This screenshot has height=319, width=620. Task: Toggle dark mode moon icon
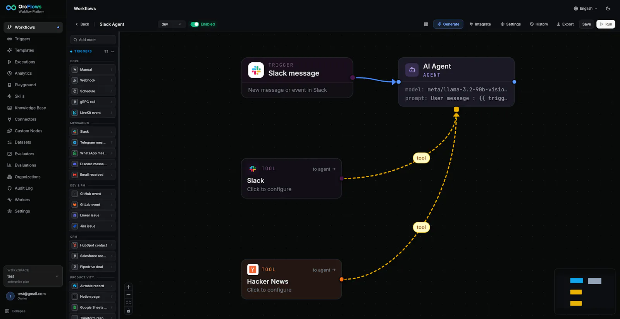608,9
